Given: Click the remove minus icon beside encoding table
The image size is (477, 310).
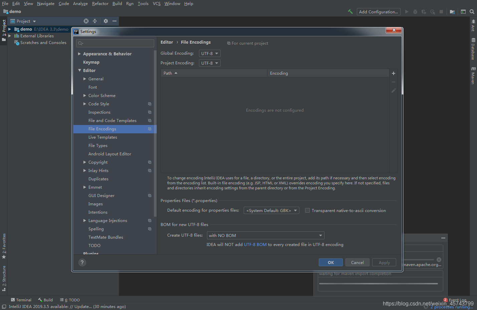Looking at the screenshot, I should (x=394, y=82).
